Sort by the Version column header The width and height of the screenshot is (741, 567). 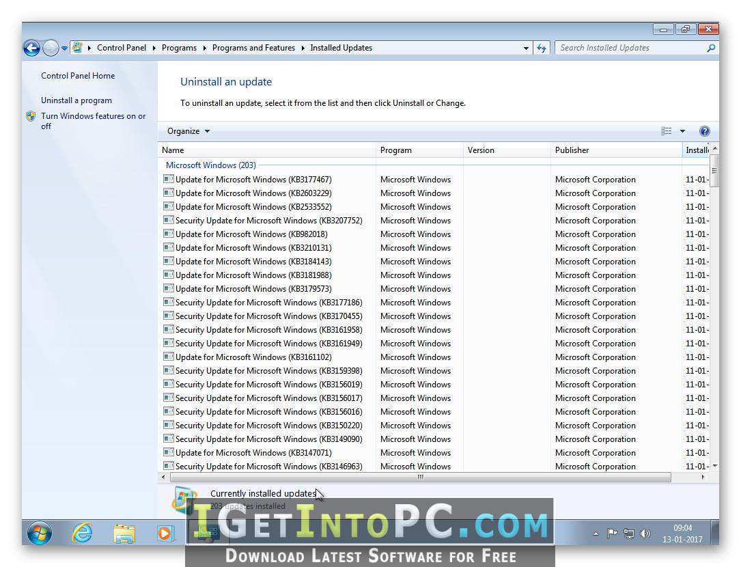pyautogui.click(x=507, y=150)
